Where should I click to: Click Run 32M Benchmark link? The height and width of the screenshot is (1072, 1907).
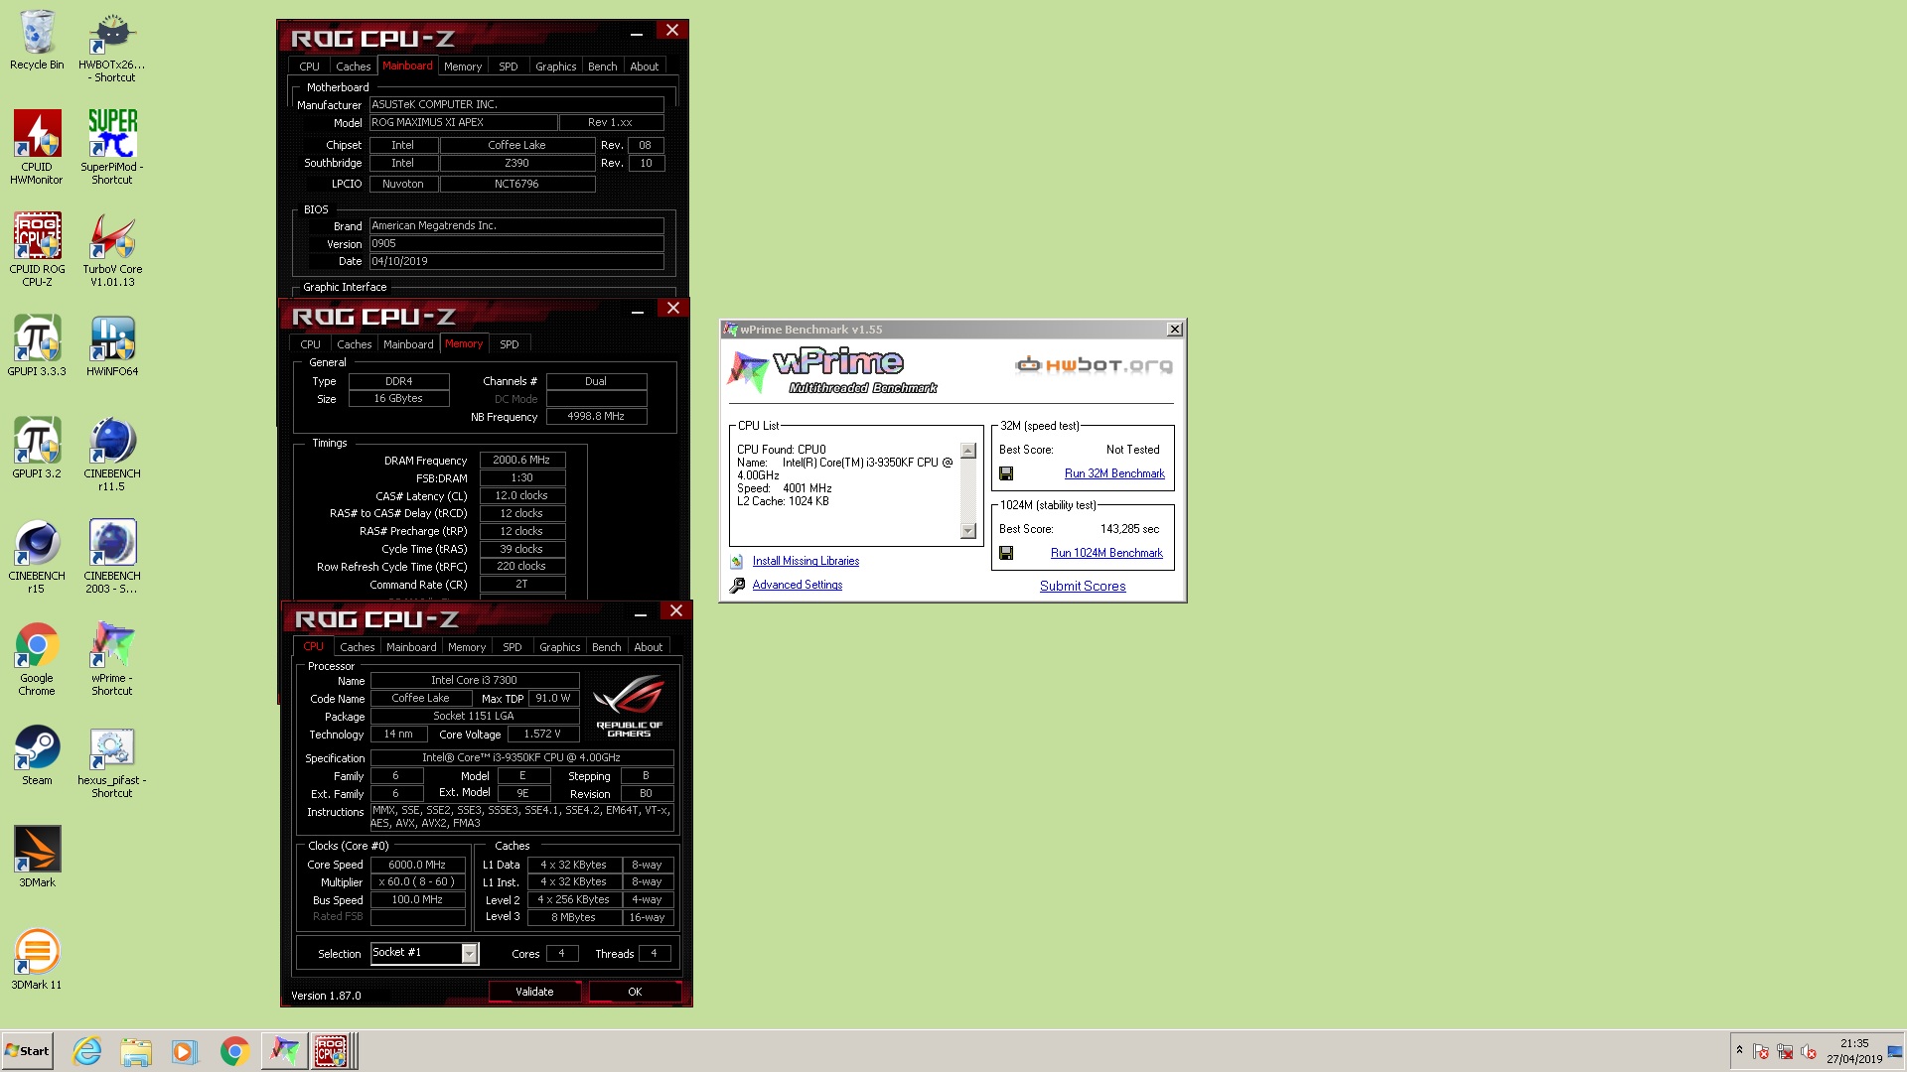(1114, 474)
